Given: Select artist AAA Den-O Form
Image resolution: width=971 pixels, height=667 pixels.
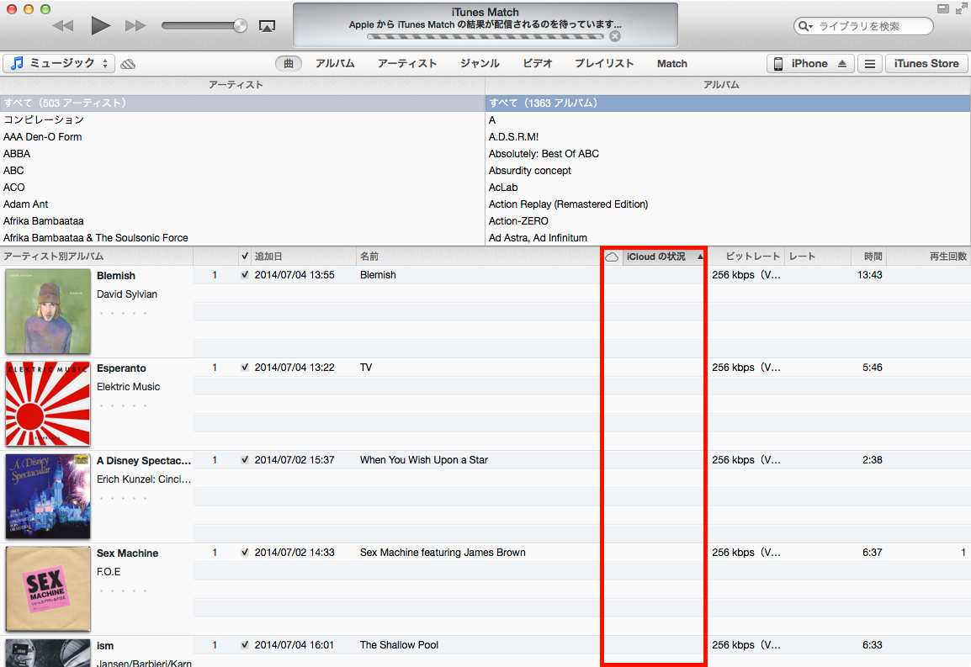Looking at the screenshot, I should tap(242, 137).
